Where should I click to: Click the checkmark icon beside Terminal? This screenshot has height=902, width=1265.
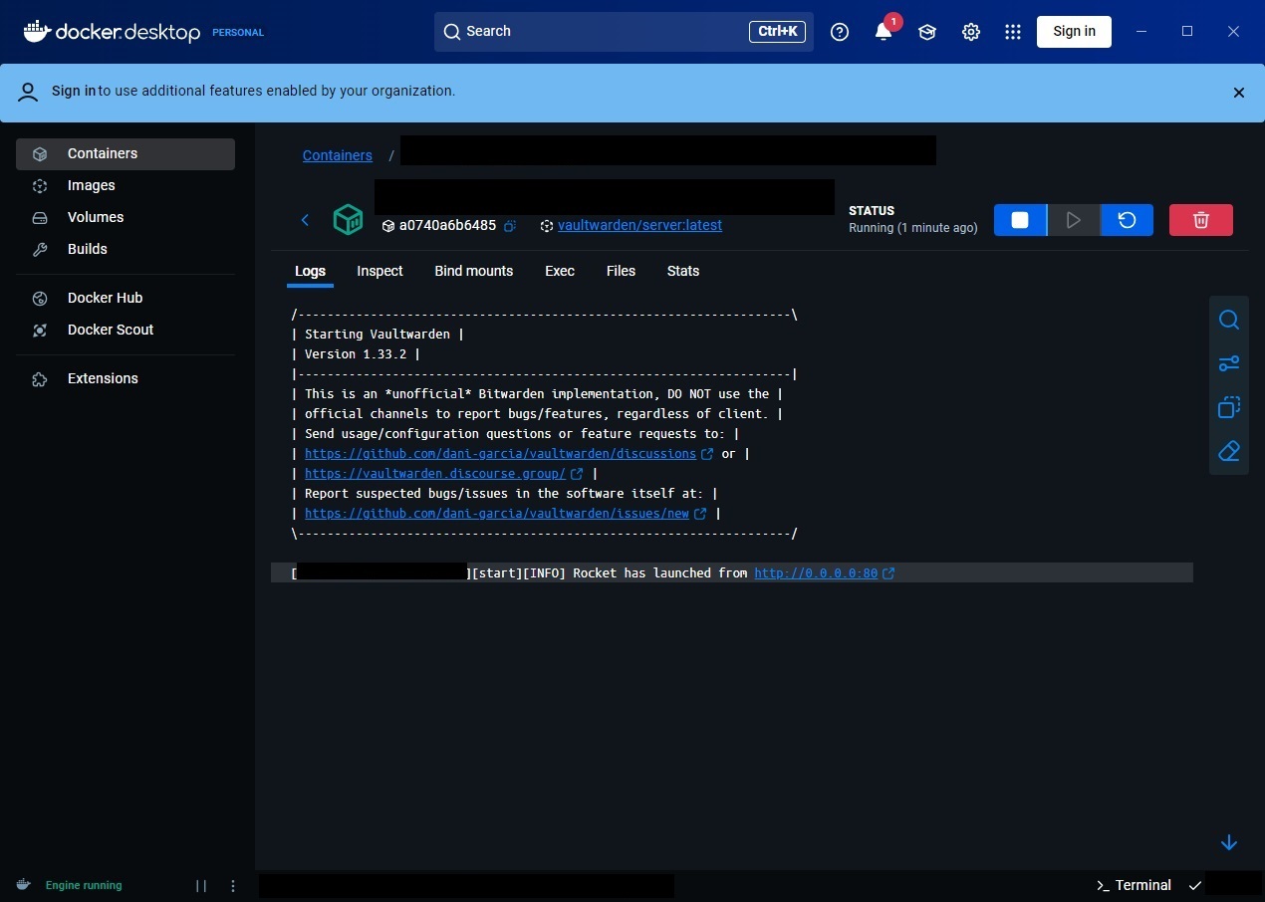(1195, 885)
